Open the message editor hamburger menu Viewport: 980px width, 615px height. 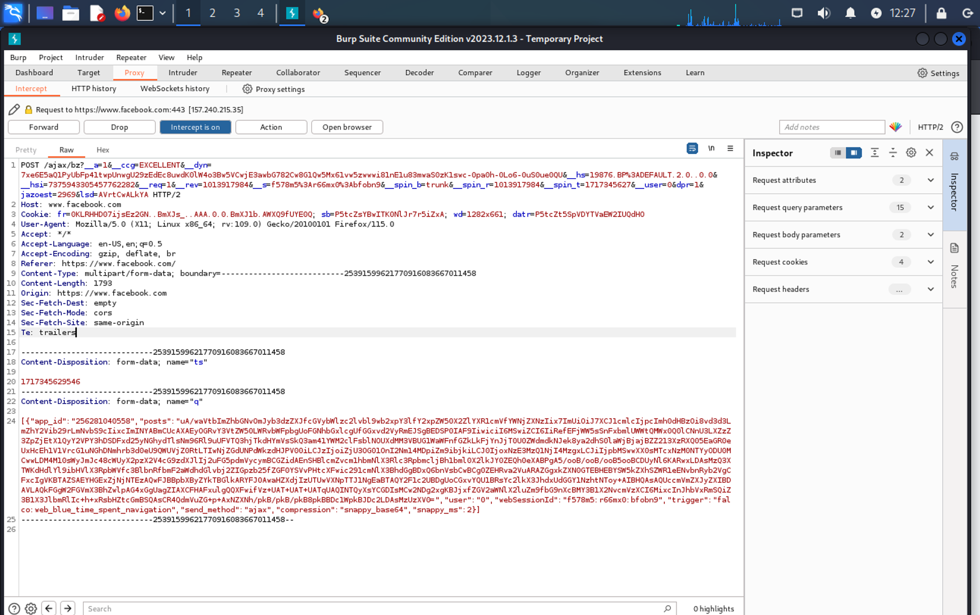(730, 148)
